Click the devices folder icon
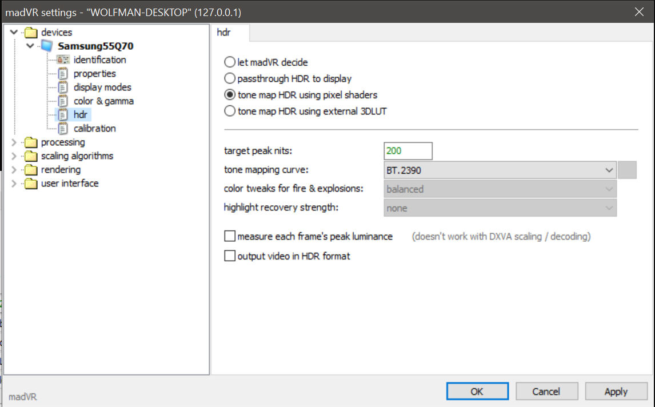This screenshot has height=407, width=655. (x=31, y=32)
